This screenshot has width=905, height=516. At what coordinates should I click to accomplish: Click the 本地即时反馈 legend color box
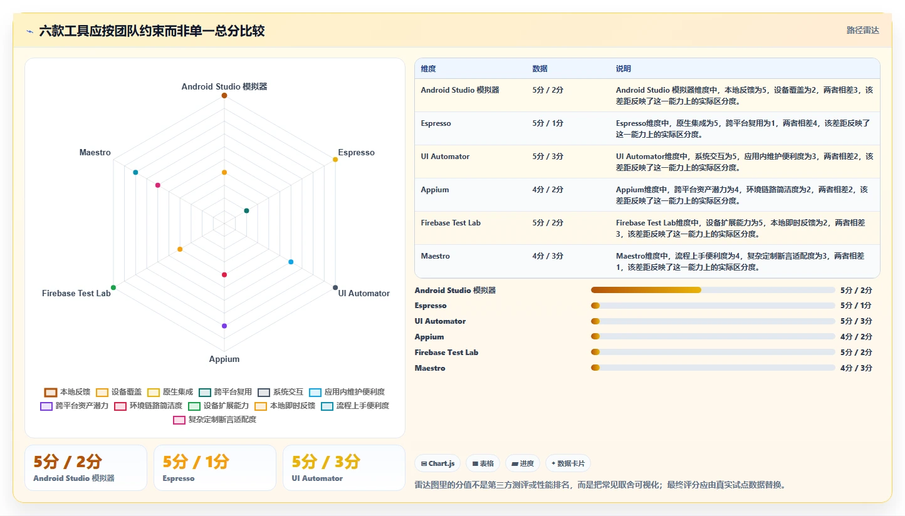click(x=261, y=406)
